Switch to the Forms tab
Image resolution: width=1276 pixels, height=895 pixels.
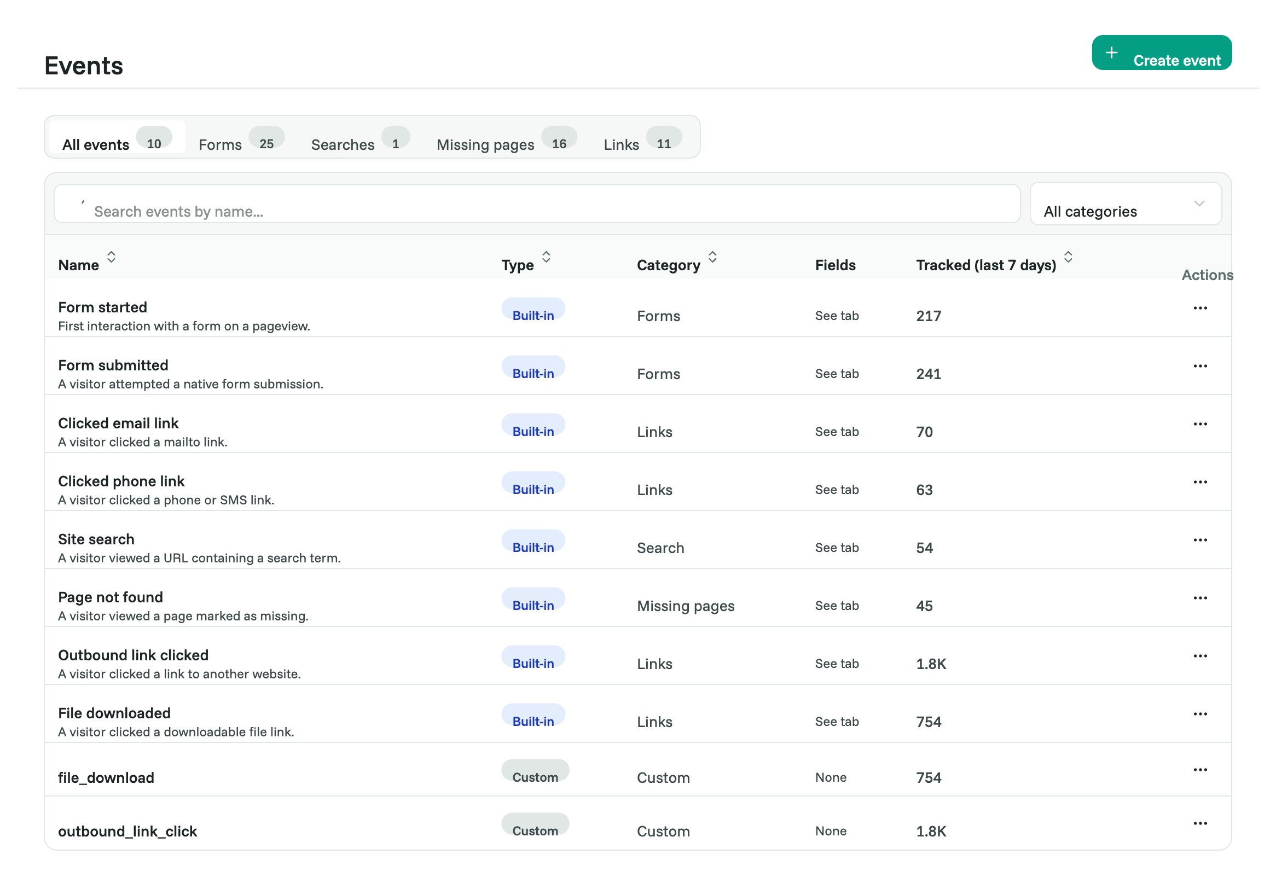(242, 137)
